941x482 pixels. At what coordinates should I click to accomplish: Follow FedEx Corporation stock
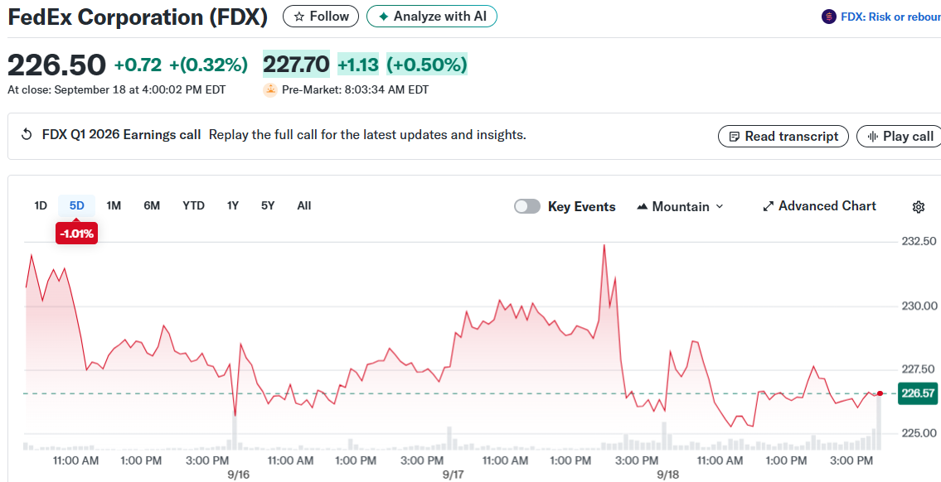321,17
